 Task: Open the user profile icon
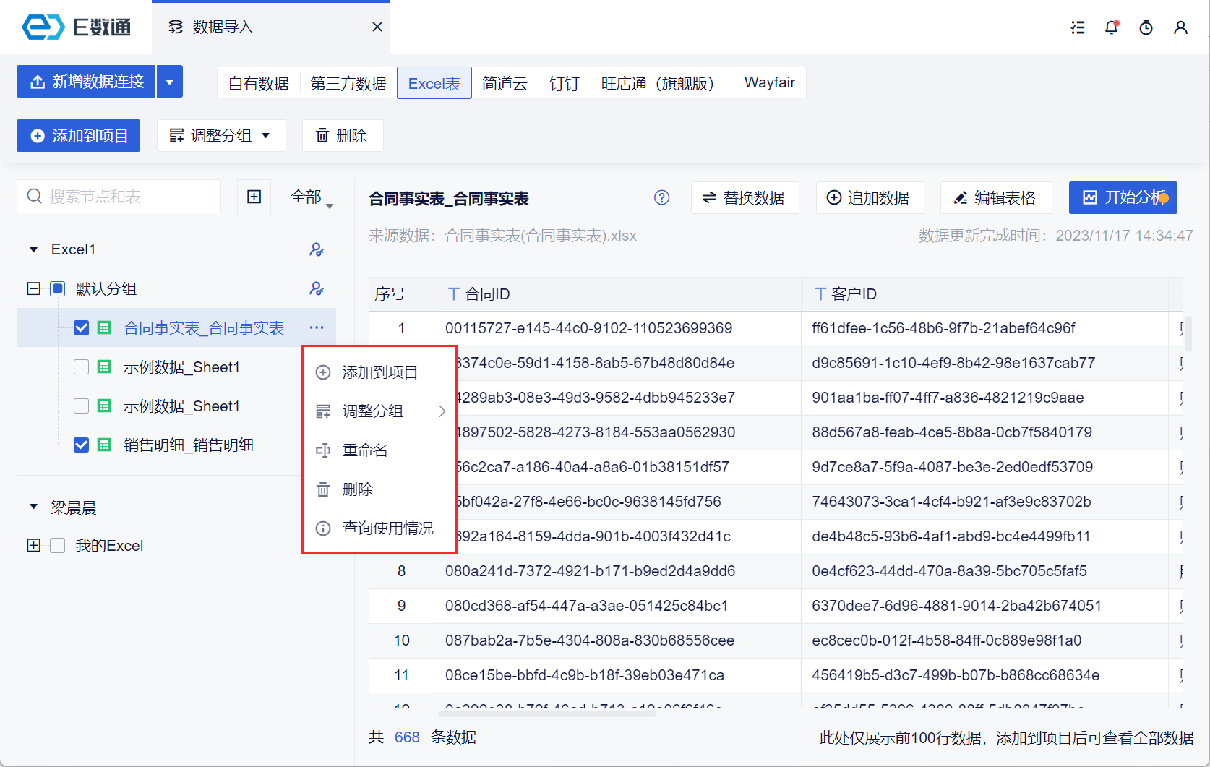[x=1180, y=27]
